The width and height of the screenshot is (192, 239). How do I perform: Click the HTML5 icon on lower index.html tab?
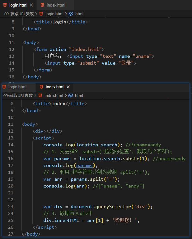click(x=41, y=87)
